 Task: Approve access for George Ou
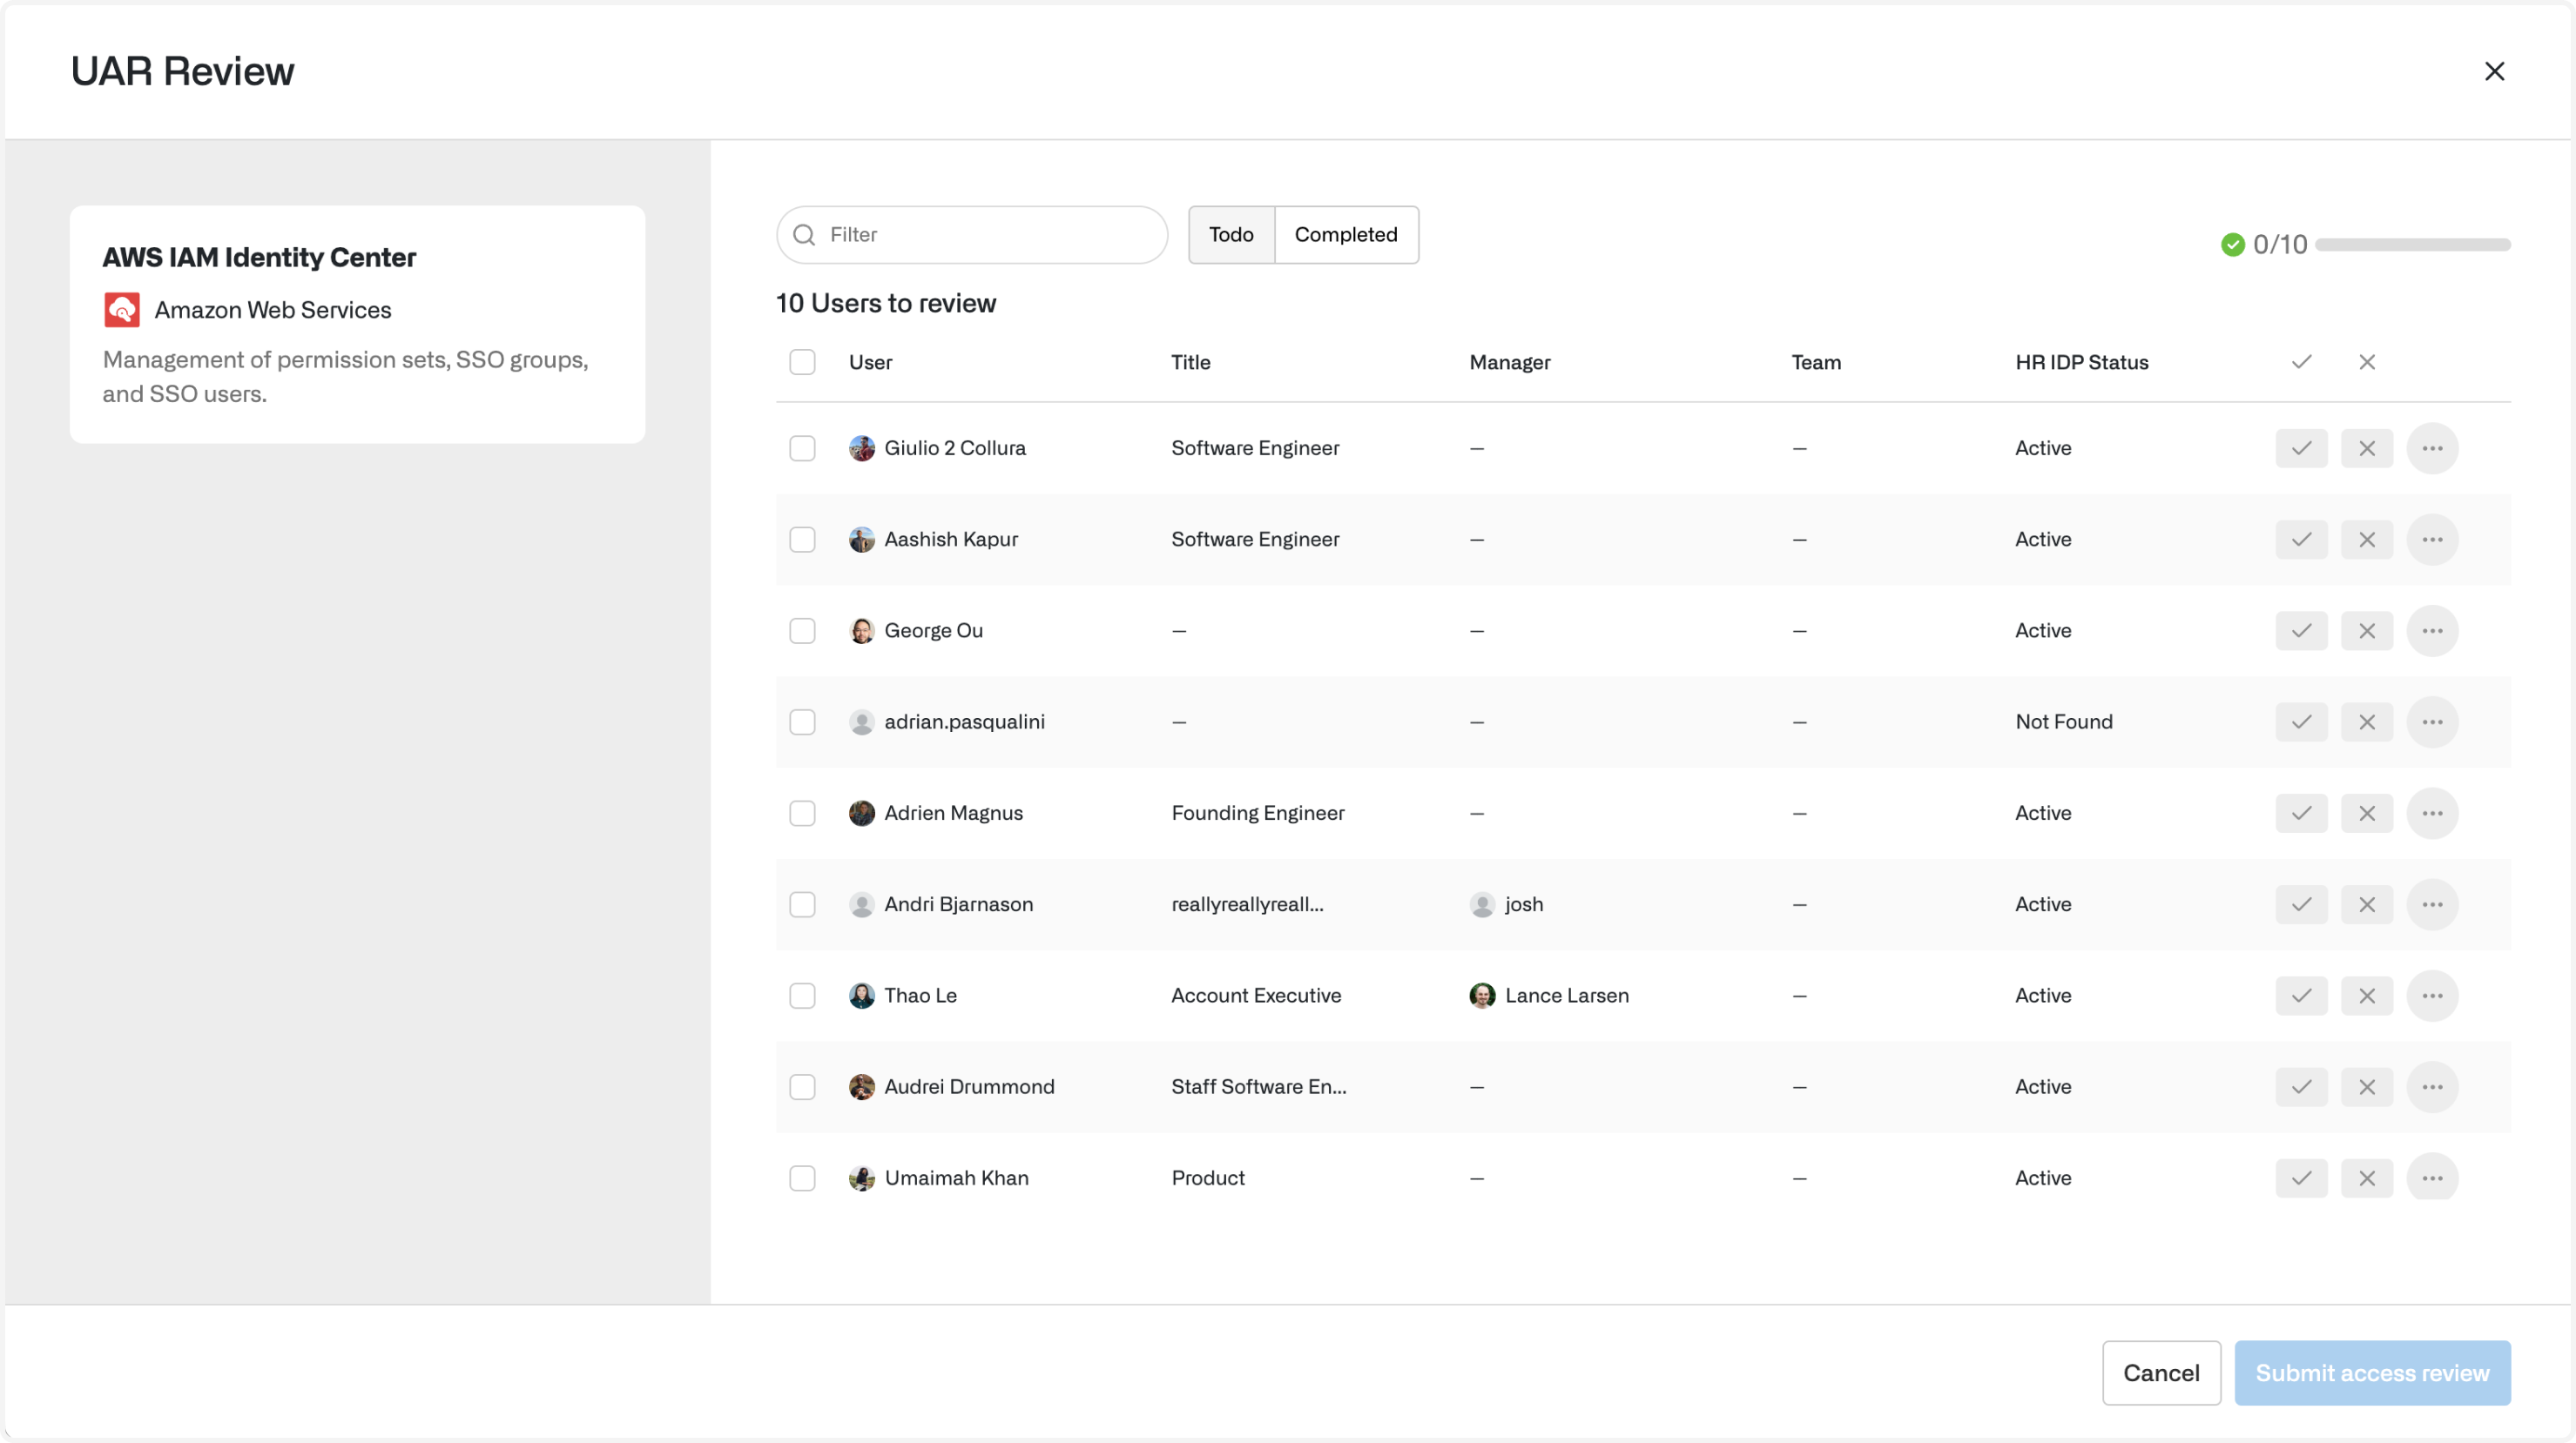click(2301, 631)
